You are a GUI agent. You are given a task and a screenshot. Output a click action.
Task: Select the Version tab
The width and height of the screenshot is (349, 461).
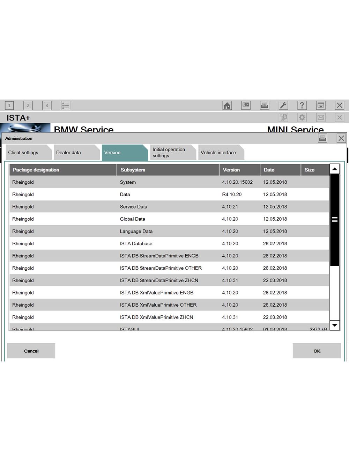click(x=125, y=153)
